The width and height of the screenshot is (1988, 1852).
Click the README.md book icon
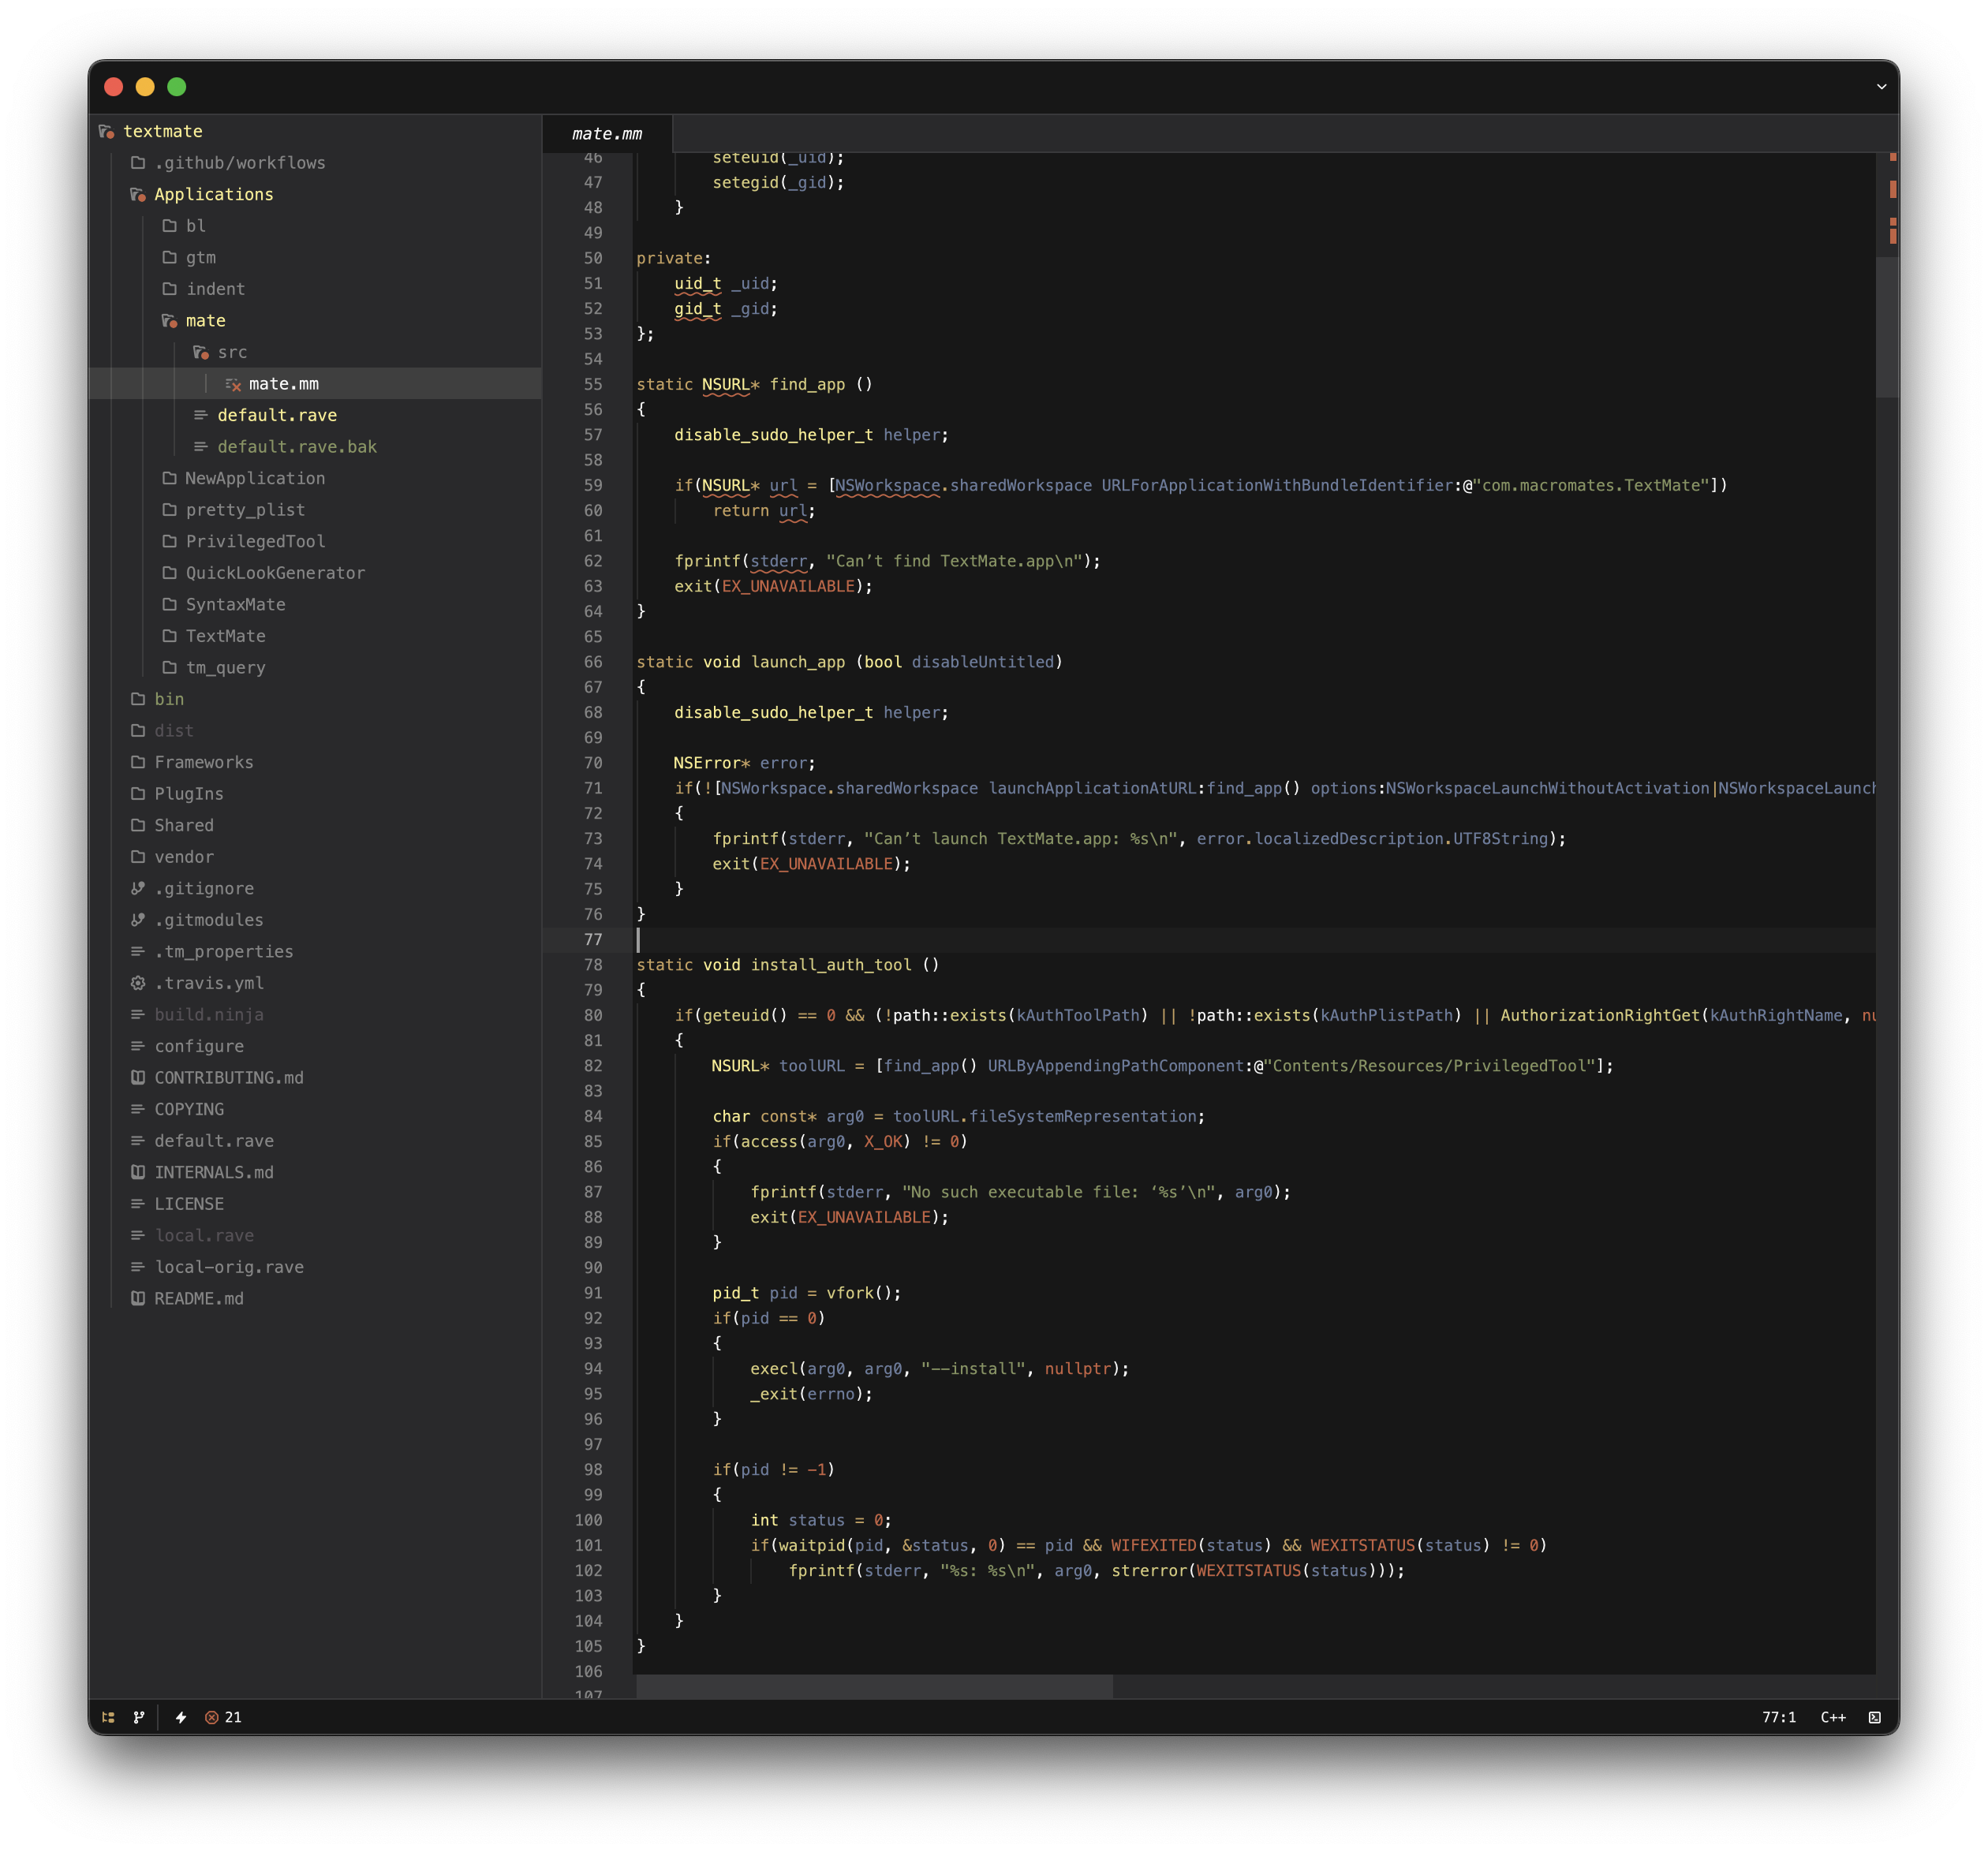pos(138,1298)
